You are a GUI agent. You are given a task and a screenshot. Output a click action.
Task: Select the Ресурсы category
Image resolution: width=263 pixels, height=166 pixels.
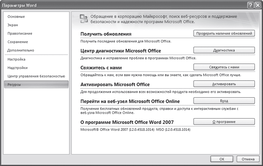[x=36, y=84]
